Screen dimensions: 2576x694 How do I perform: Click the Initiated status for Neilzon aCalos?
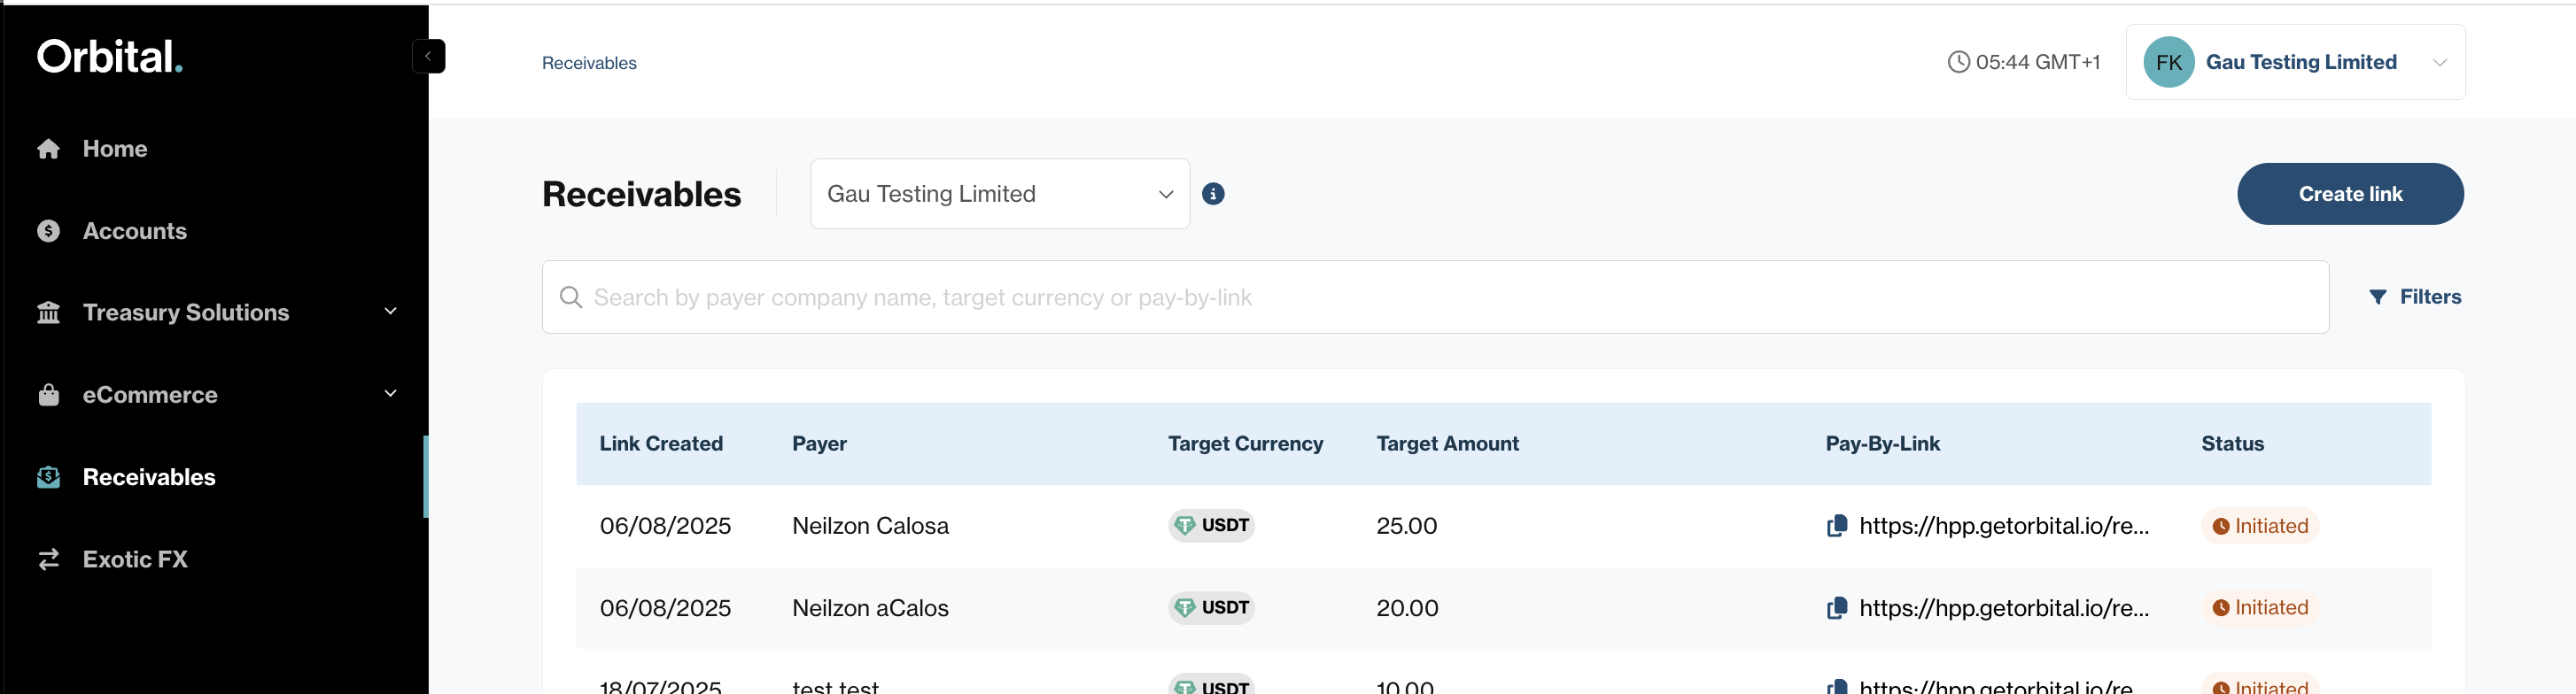(2259, 608)
